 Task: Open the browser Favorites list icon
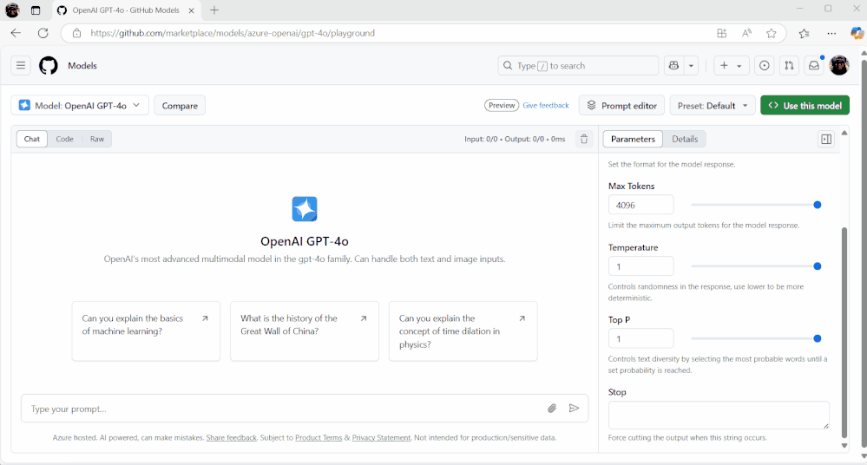tap(804, 33)
